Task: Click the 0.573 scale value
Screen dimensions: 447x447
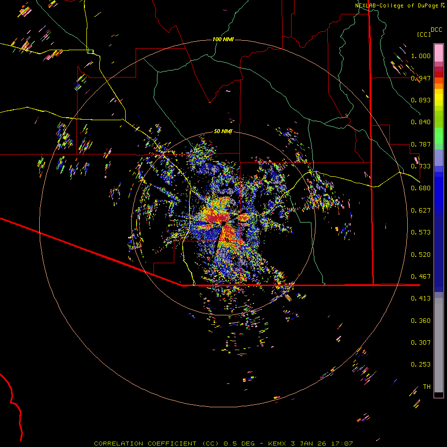Action: 421,232
